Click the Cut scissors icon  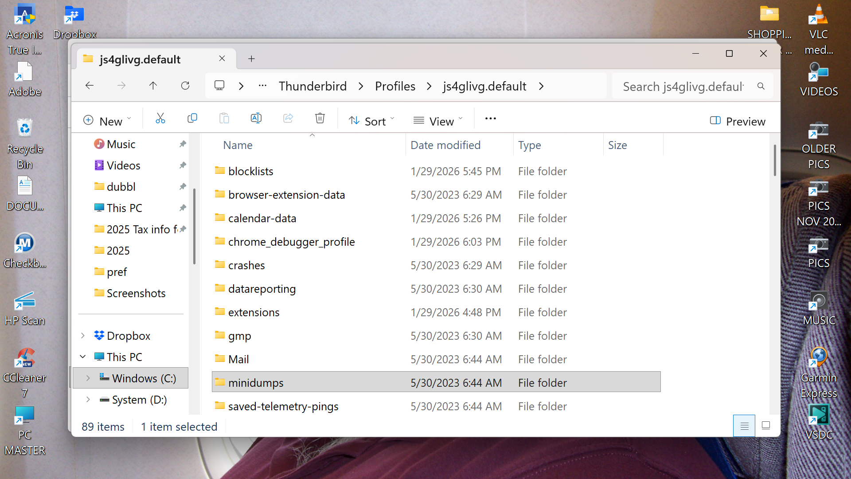[x=160, y=118]
